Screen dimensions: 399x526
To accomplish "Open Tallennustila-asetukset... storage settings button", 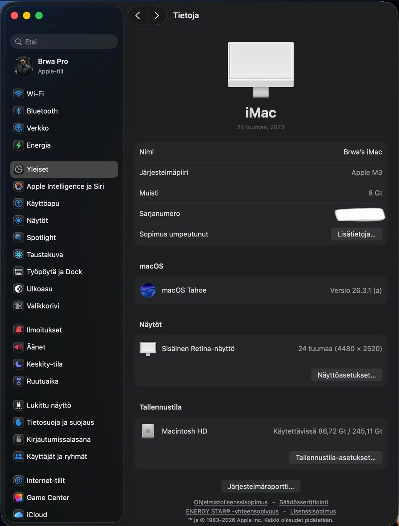I will click(x=335, y=457).
